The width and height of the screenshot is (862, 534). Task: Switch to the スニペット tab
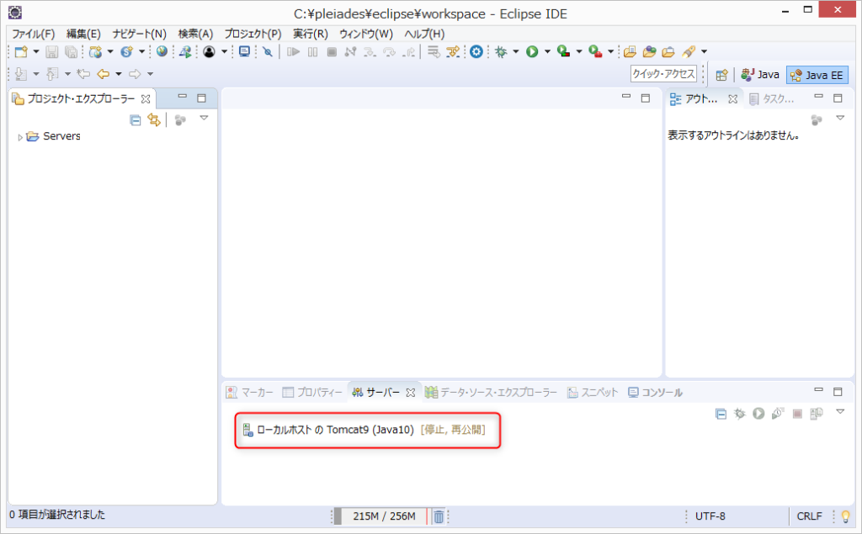(593, 392)
